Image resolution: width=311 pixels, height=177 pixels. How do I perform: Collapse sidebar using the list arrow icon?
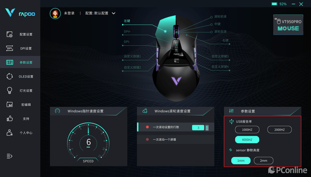click(x=9, y=156)
